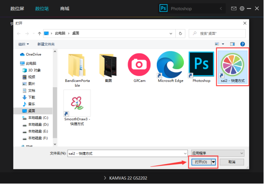Click the 搜索"桌面" search box
This screenshot has width=264, height=184.
pos(217,33)
